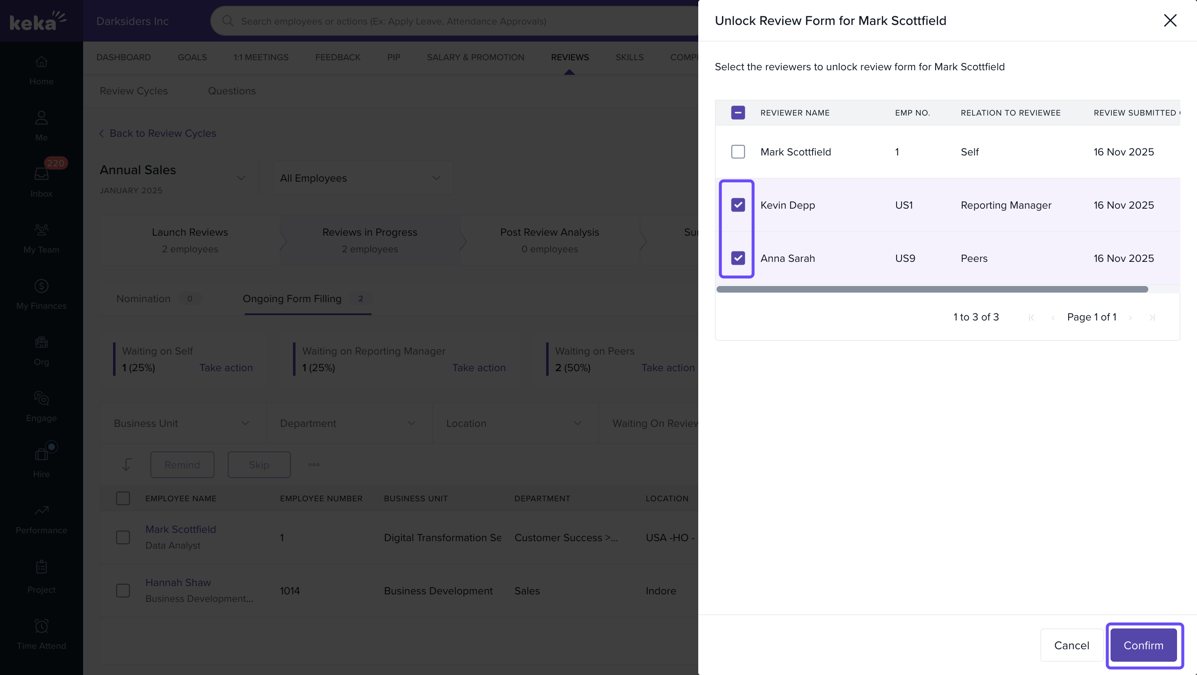Open the Inbox icon with 220 badge
This screenshot has width=1197, height=675.
tap(42, 174)
